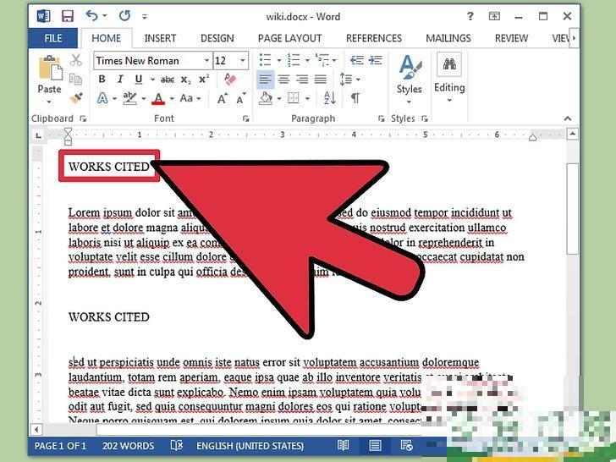This screenshot has width=616, height=462.
Task: Click PAGE 1 OF 1 in status bar
Action: tap(61, 446)
